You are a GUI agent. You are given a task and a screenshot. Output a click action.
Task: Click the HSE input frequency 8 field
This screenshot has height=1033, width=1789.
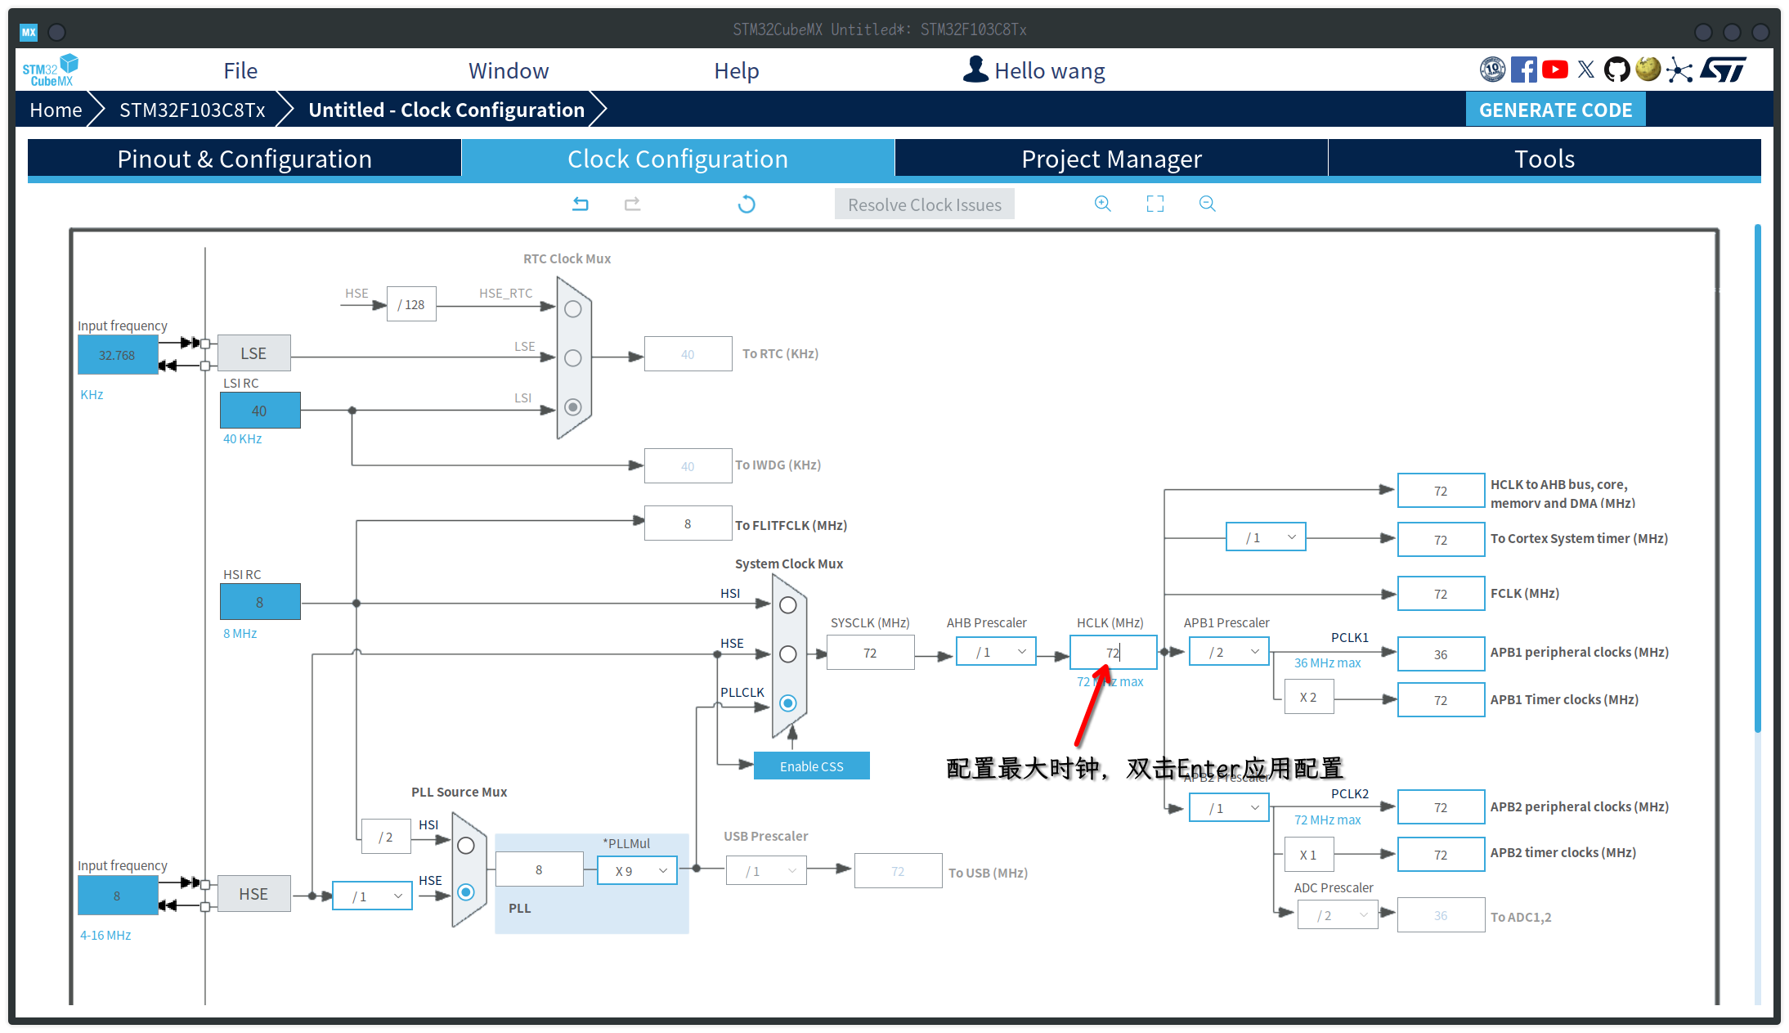pos(118,896)
